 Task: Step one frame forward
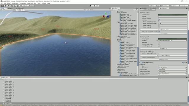pos(97,6)
